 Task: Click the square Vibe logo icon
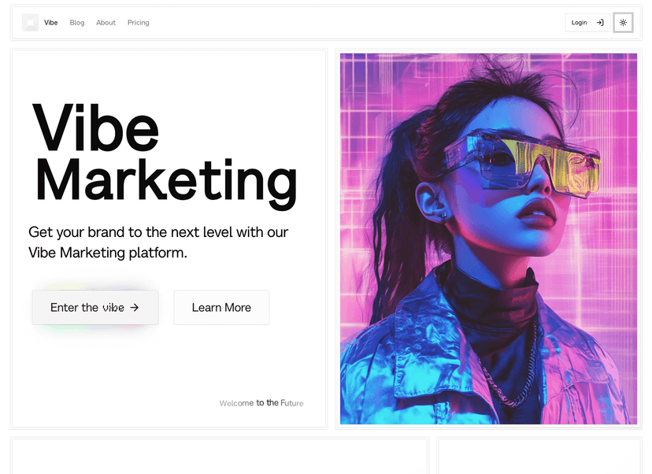tap(31, 23)
